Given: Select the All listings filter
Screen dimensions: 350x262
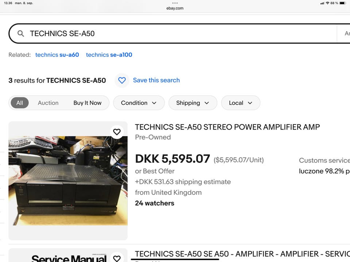Looking at the screenshot, I should pos(20,103).
